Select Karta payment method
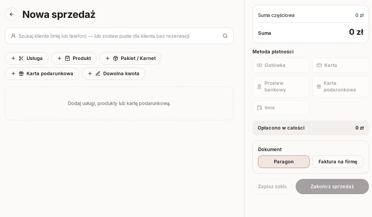 click(340, 65)
